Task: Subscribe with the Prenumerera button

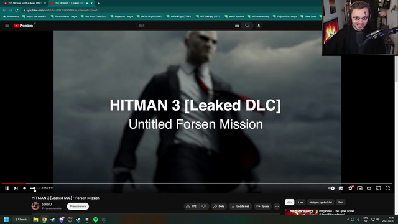Action: click(x=78, y=207)
